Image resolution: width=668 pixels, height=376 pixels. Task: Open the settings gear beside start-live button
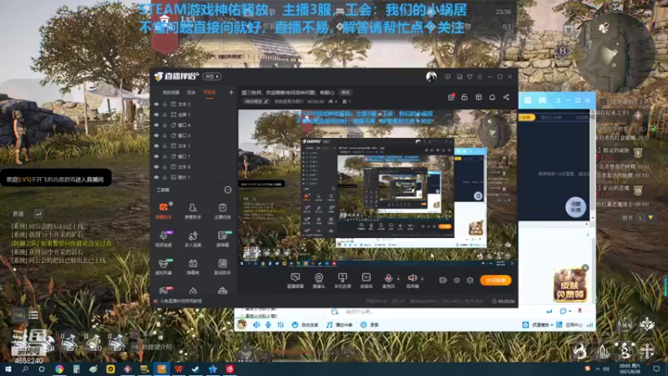pyautogui.click(x=470, y=280)
